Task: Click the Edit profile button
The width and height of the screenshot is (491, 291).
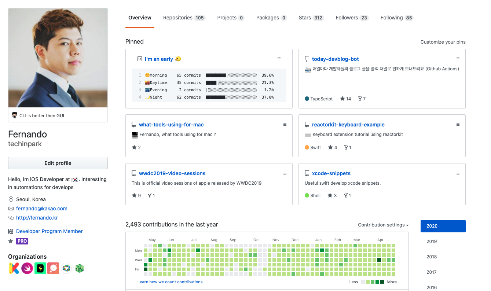Action: (x=58, y=163)
